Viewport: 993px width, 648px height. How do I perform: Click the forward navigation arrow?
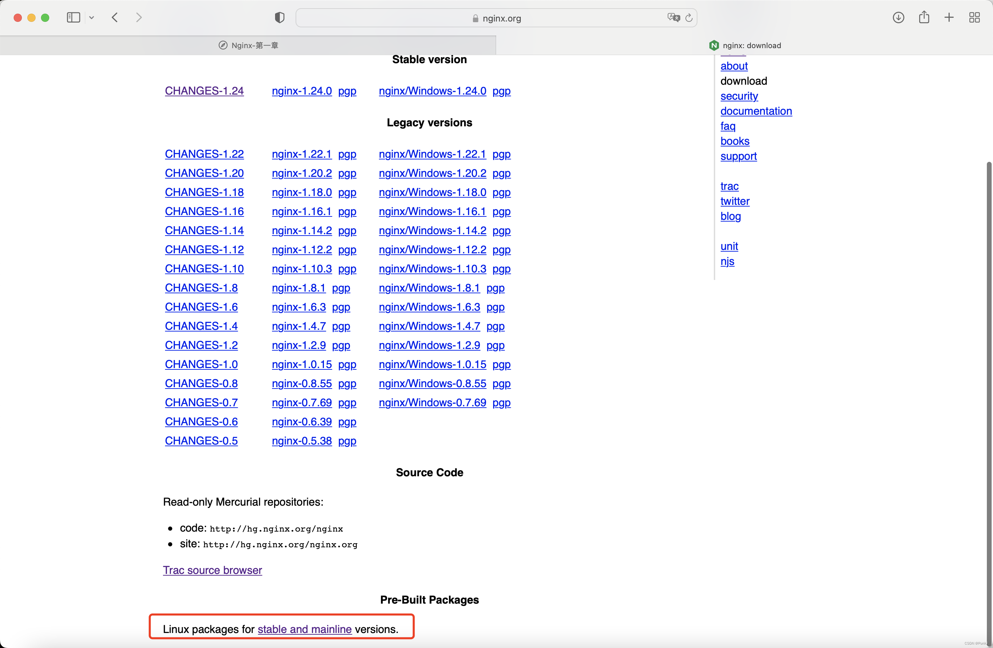(x=139, y=17)
